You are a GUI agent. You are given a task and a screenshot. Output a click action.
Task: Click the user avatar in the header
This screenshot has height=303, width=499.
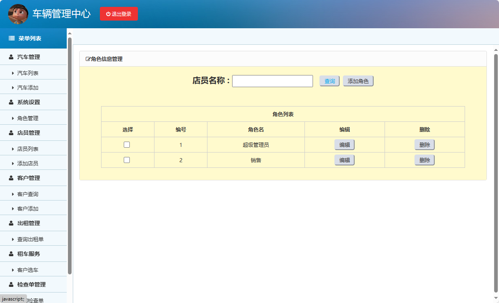18,13
